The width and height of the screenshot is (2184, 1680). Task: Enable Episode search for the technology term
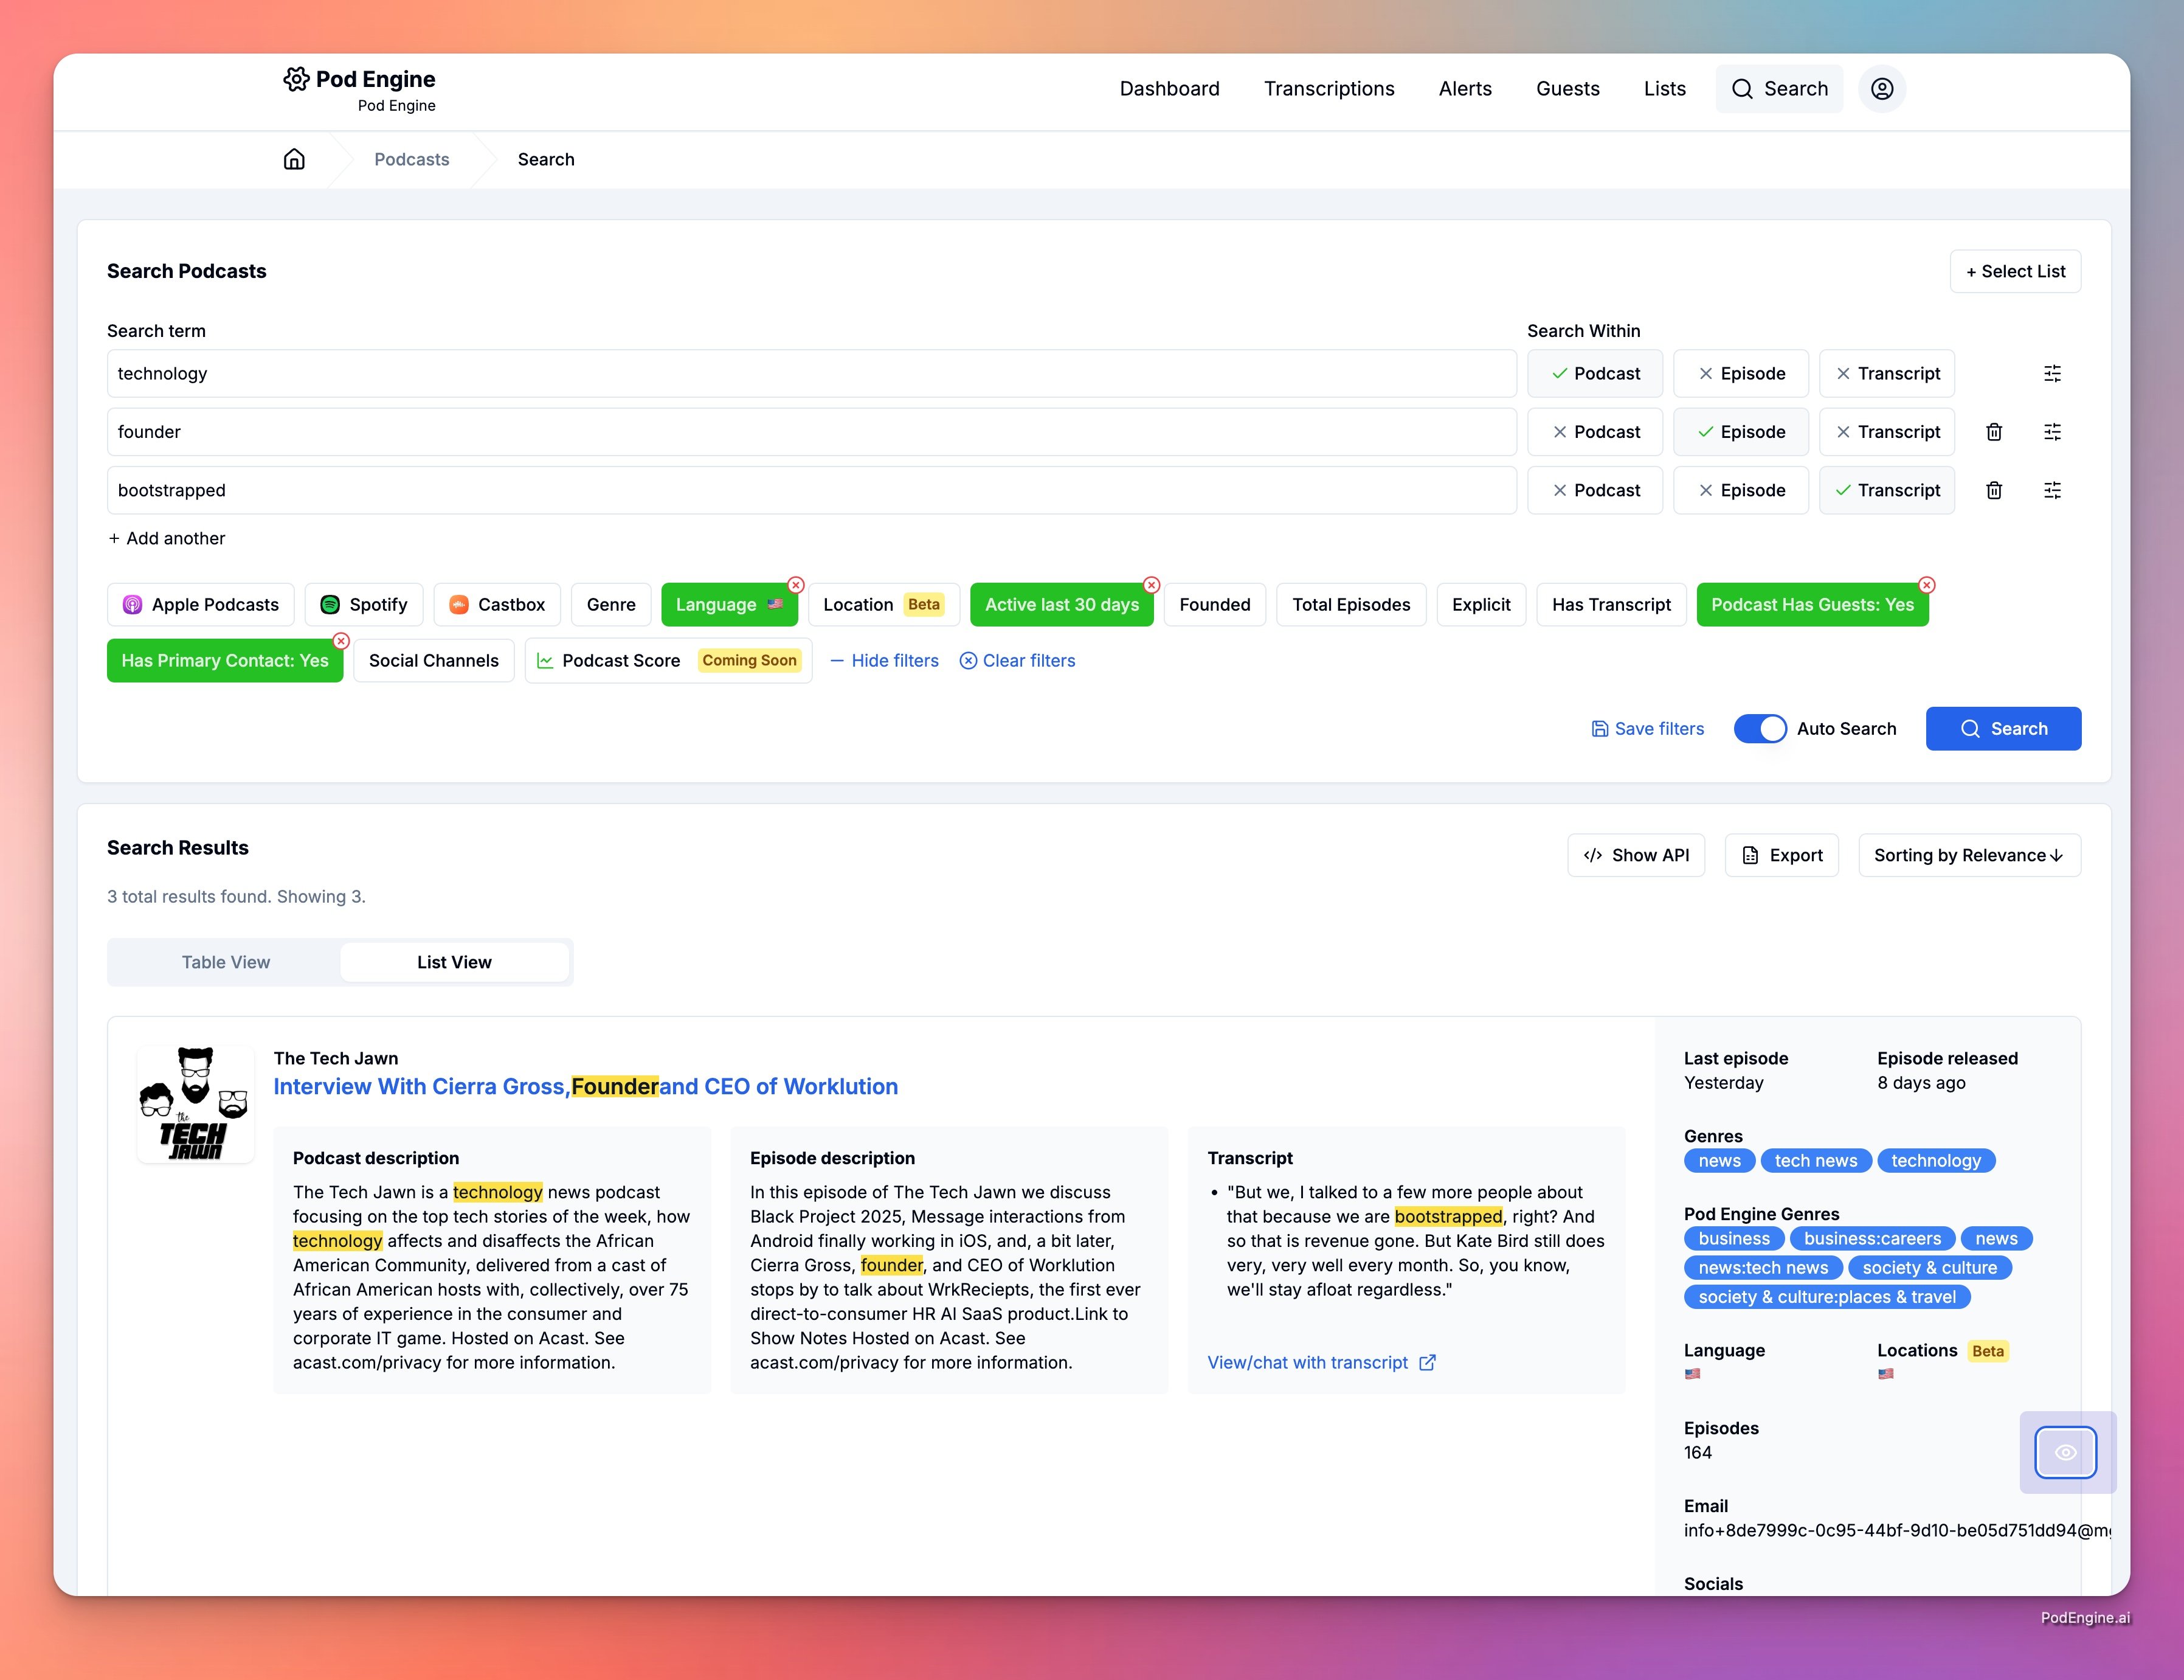pos(1740,373)
